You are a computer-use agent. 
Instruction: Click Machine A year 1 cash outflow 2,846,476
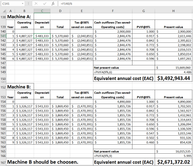113,36
